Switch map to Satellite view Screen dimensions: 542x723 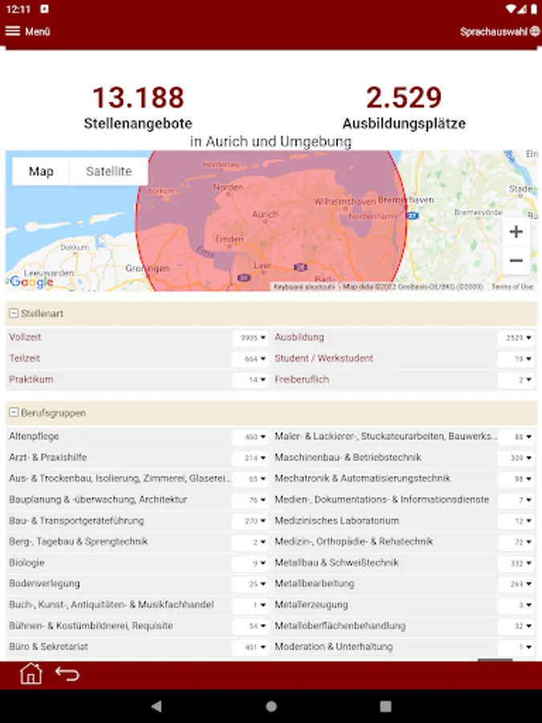(x=108, y=172)
